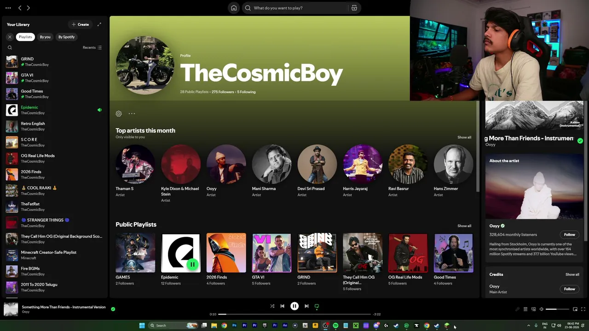
Task: Open the OG Real Life Mods card
Action: [408, 260]
